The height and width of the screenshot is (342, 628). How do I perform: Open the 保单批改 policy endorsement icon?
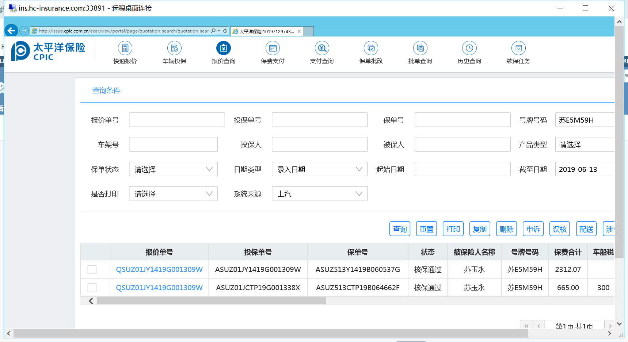[371, 49]
